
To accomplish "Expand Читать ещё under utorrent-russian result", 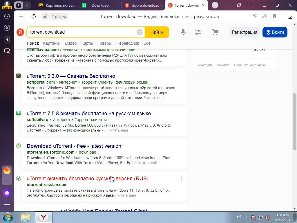I will pyautogui.click(x=126, y=195).
